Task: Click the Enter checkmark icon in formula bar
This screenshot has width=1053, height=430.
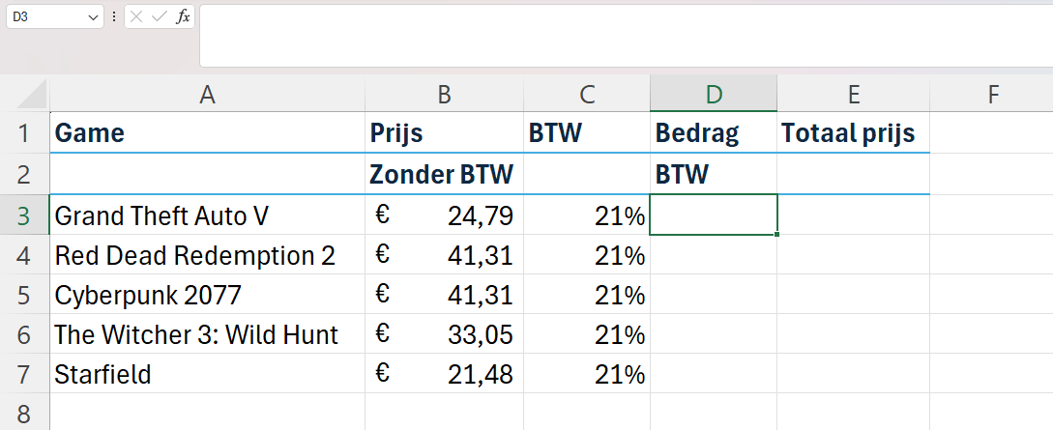Action: click(160, 16)
